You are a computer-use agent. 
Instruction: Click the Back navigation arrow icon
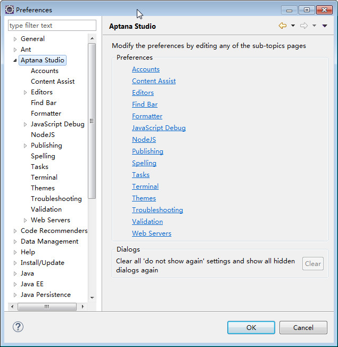click(x=283, y=26)
